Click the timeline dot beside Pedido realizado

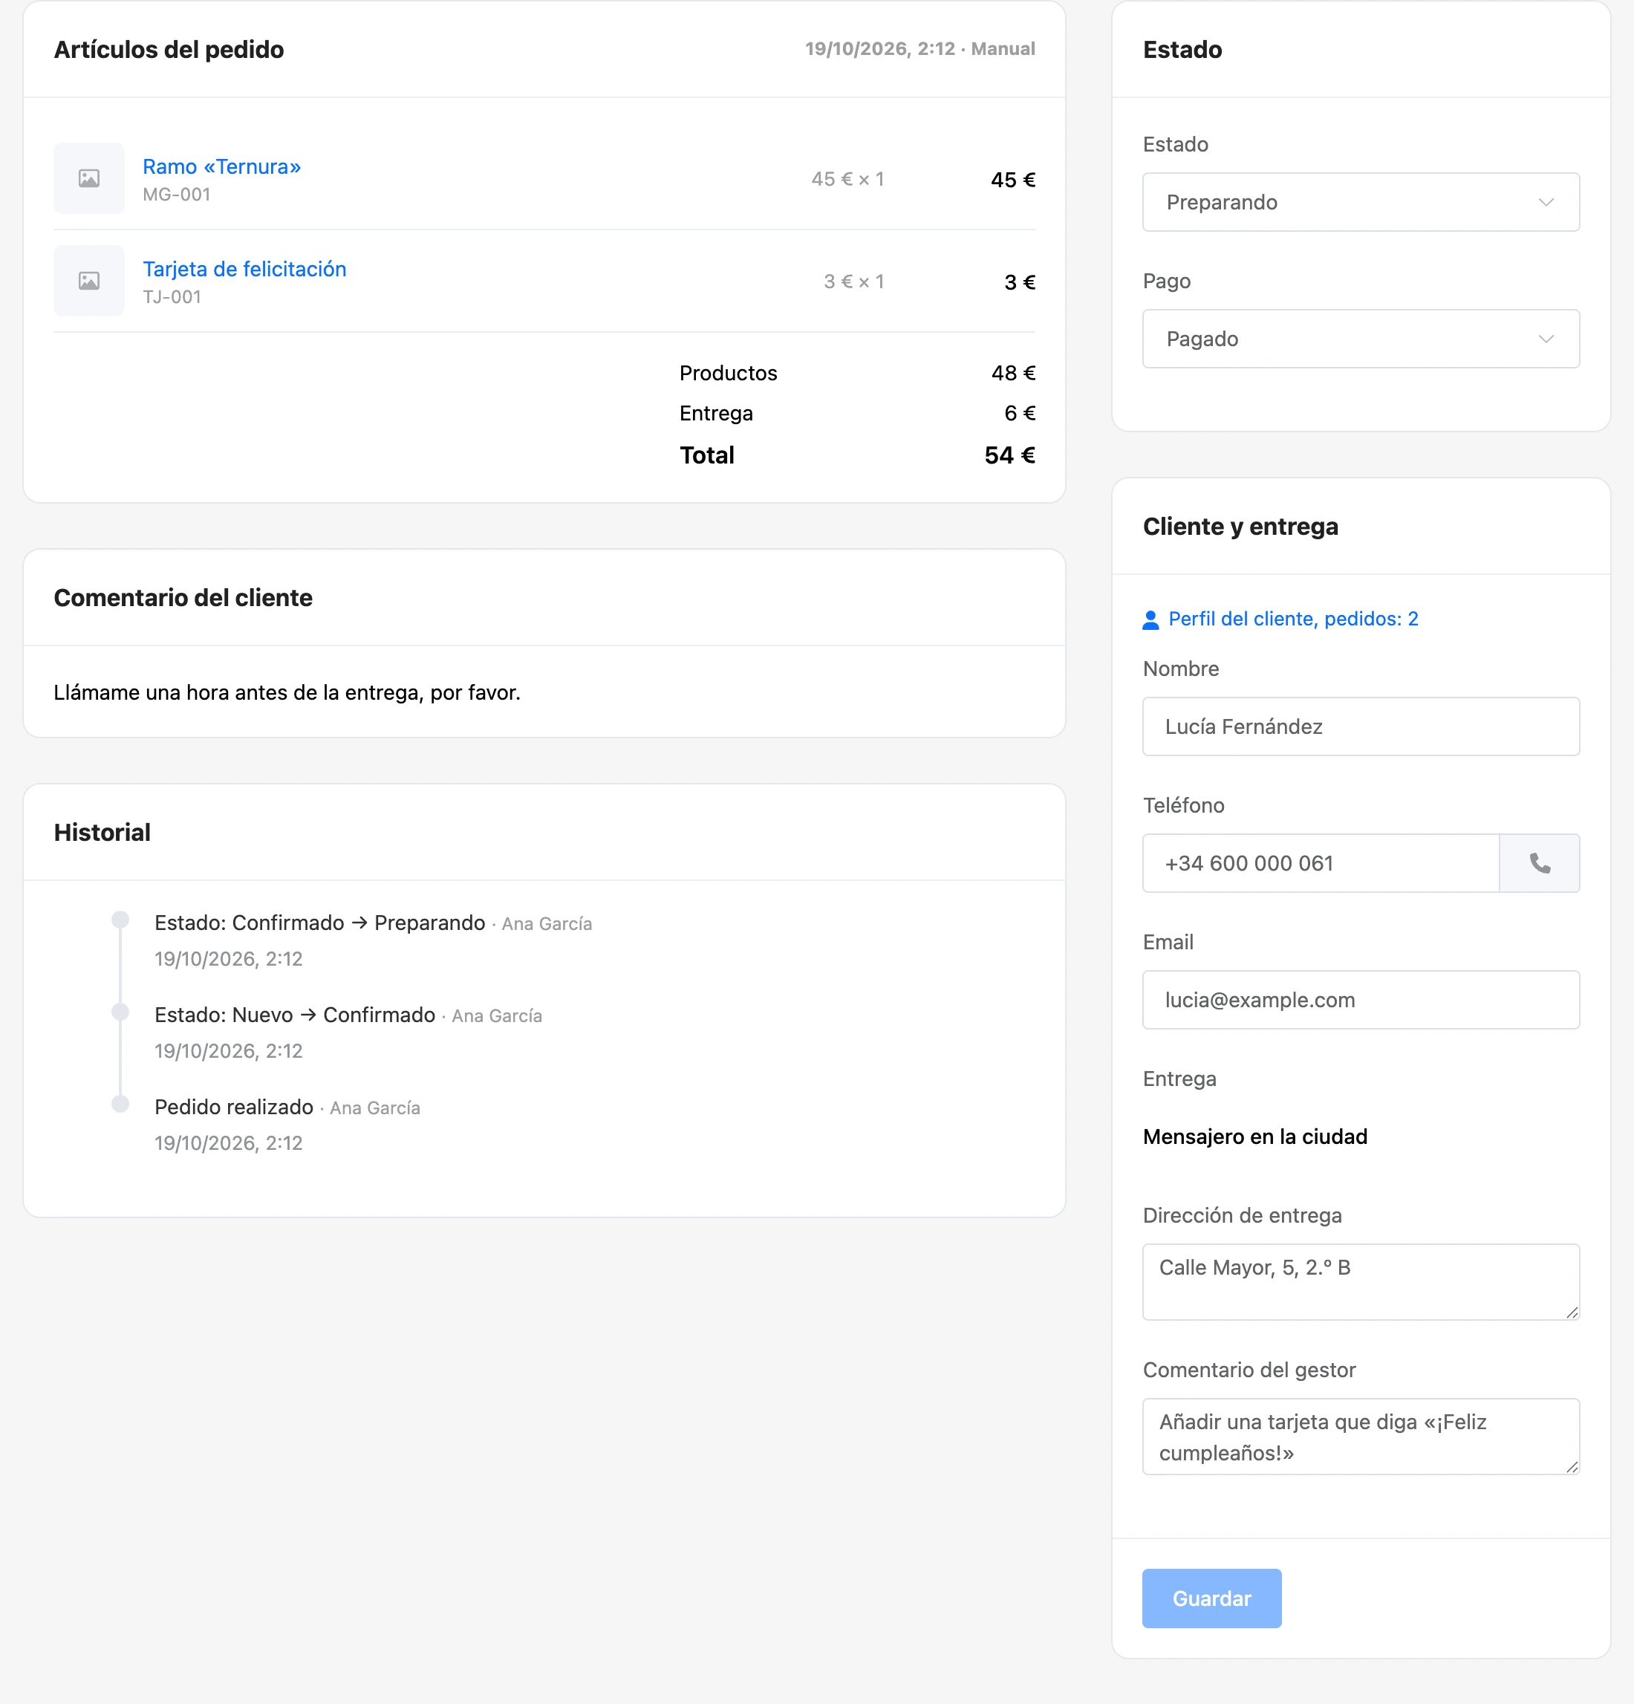point(121,1104)
